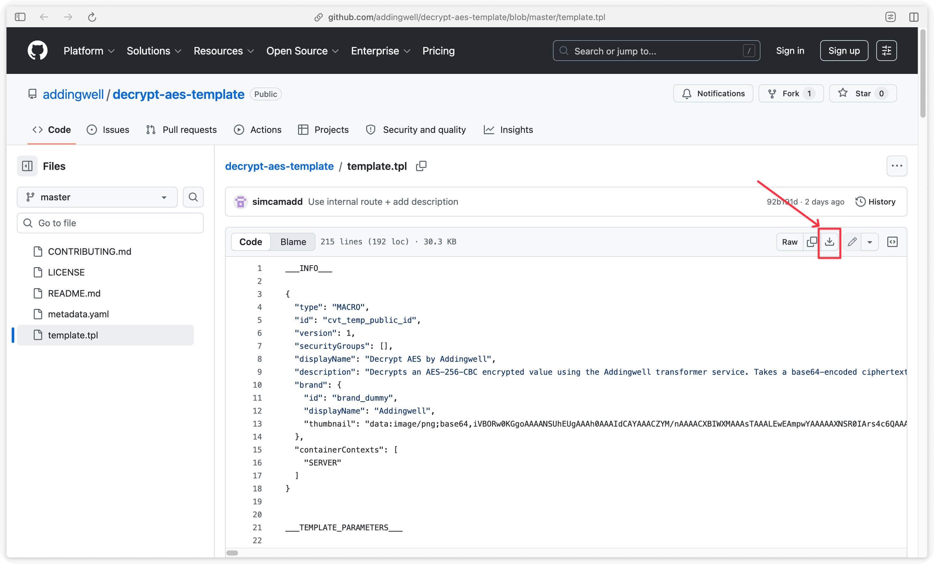
Task: Open the Security and quality tab
Action: [416, 130]
